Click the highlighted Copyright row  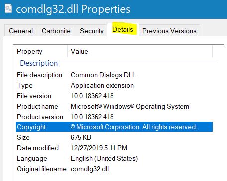pyautogui.click(x=114, y=127)
